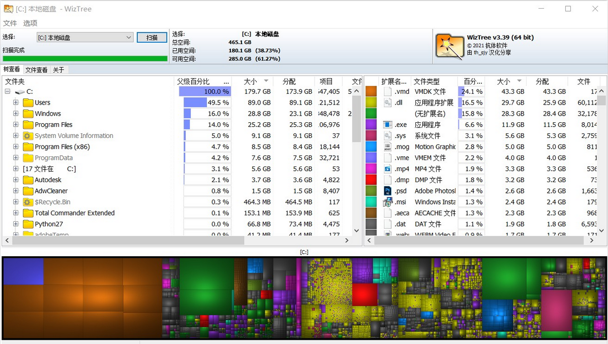Expand the Users folder node
This screenshot has height=344, width=608.
tap(16, 102)
